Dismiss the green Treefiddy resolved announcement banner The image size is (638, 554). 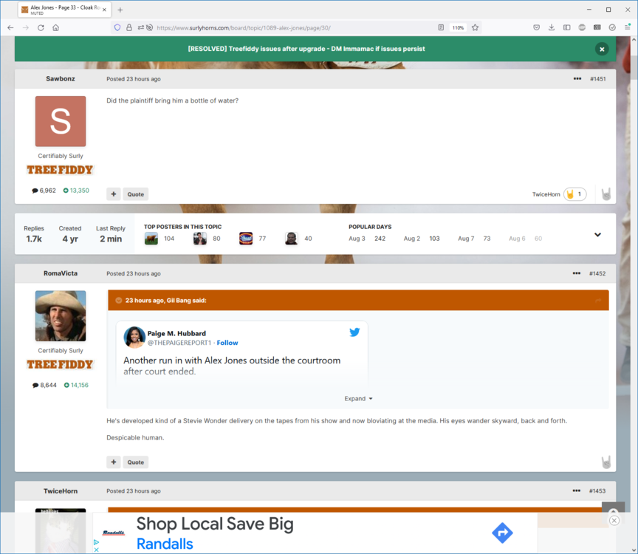(602, 49)
